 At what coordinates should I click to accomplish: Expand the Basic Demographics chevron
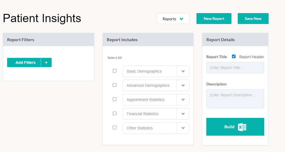[183, 71]
